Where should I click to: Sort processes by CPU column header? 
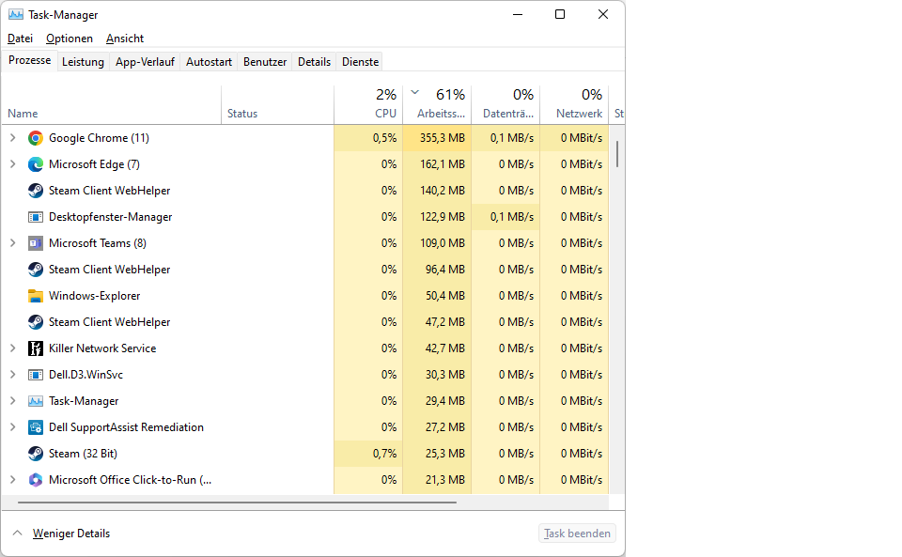click(x=368, y=105)
